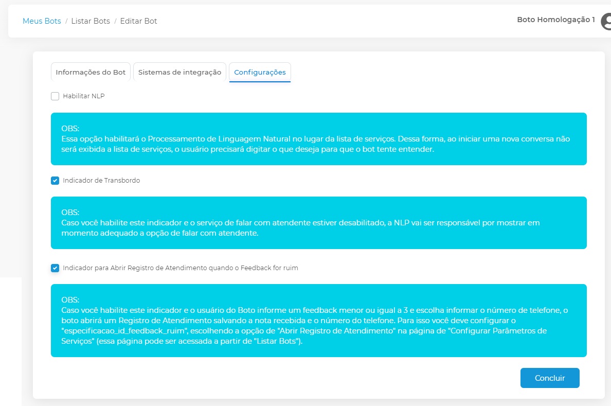
Task: Click the especificacao_id_feedback_ruim text in the note
Action: point(120,330)
